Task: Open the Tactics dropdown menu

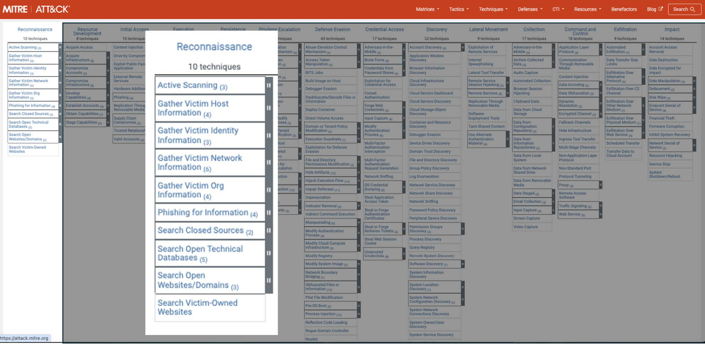Action: click(x=459, y=9)
